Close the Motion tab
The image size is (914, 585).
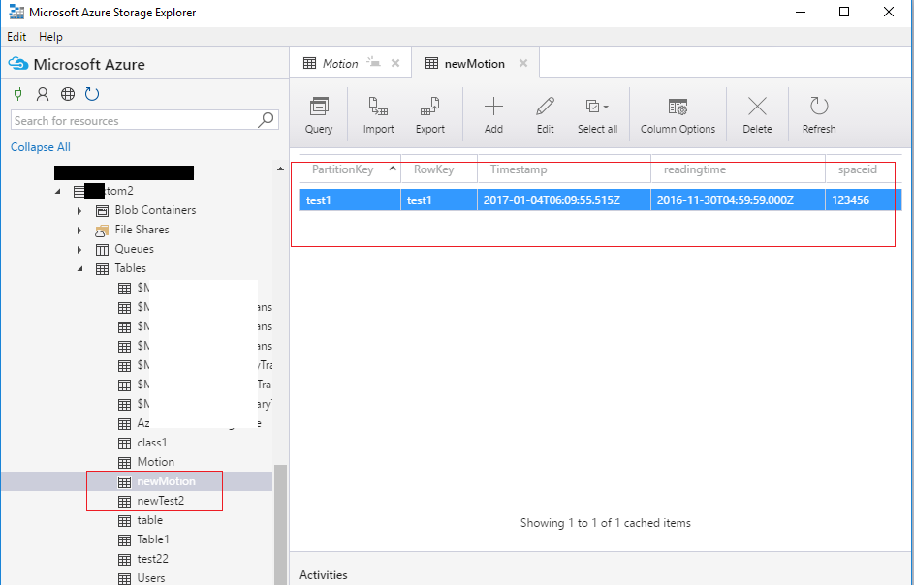395,64
